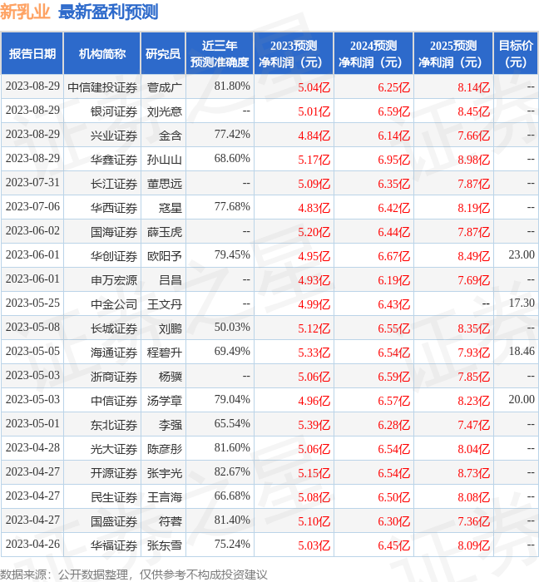
Task: Click researcher name 王文丹
Action: click(165, 304)
